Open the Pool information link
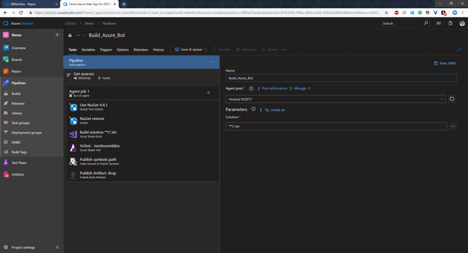The image size is (468, 253). point(275,88)
